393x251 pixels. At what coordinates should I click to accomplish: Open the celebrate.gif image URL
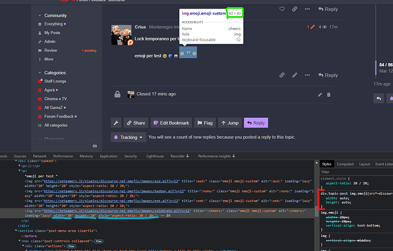point(117,211)
